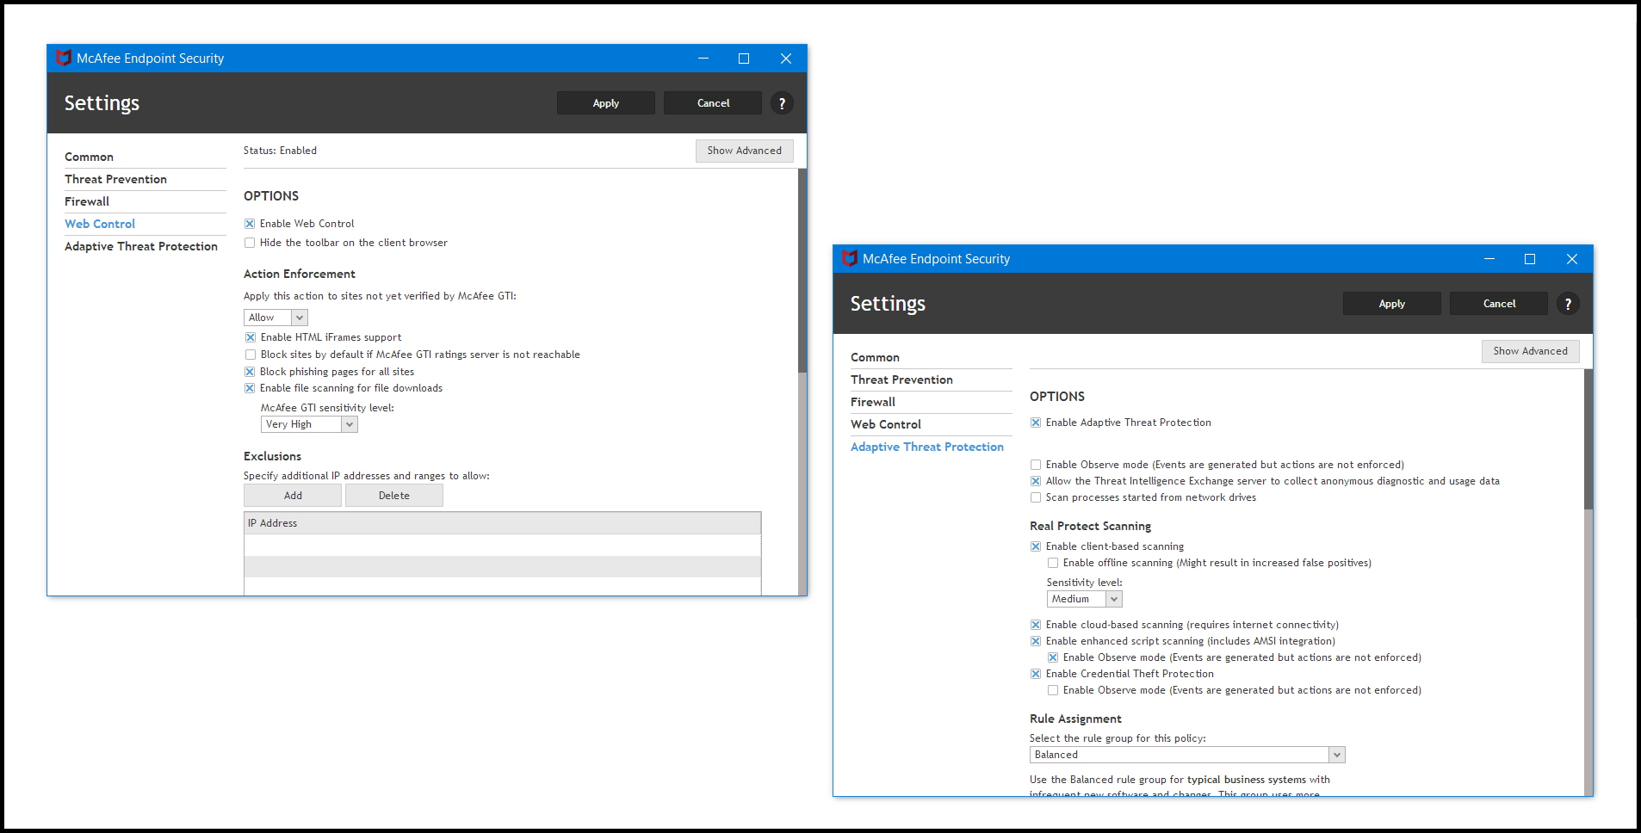The width and height of the screenshot is (1641, 833).
Task: Toggle Enable Credential Theft Protection
Action: tap(1036, 674)
